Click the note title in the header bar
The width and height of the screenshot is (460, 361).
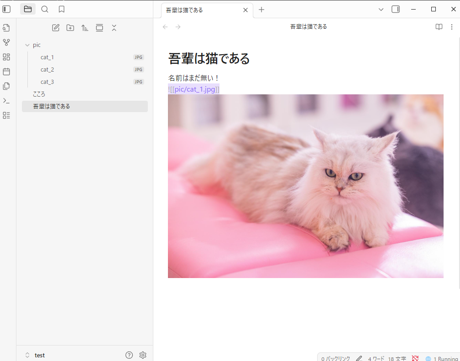(308, 26)
